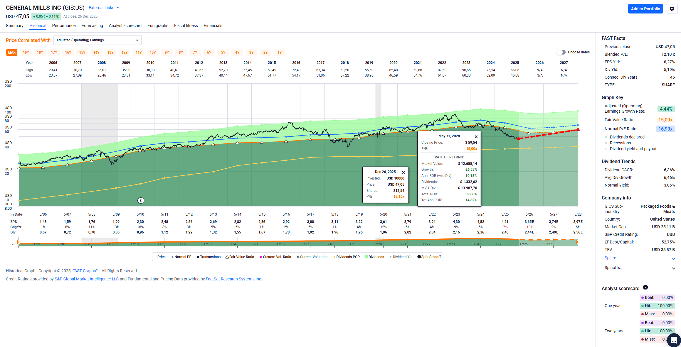
Task: Expand the Spinoffs section
Action: [673, 268]
